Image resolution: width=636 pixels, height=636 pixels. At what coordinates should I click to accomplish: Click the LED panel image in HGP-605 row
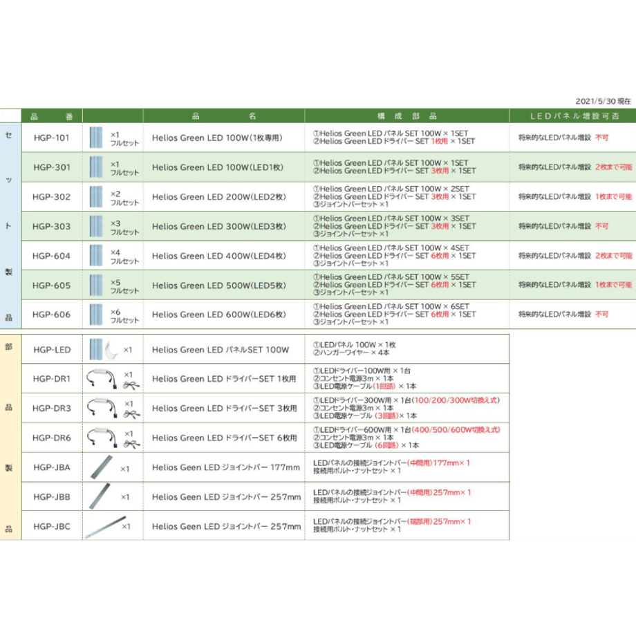[96, 285]
